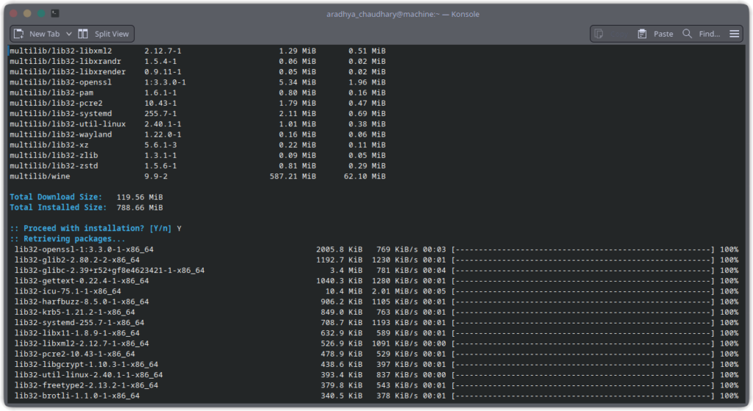Click multilib/lib32-zstd package name
This screenshot has width=753, height=411.
(54, 166)
